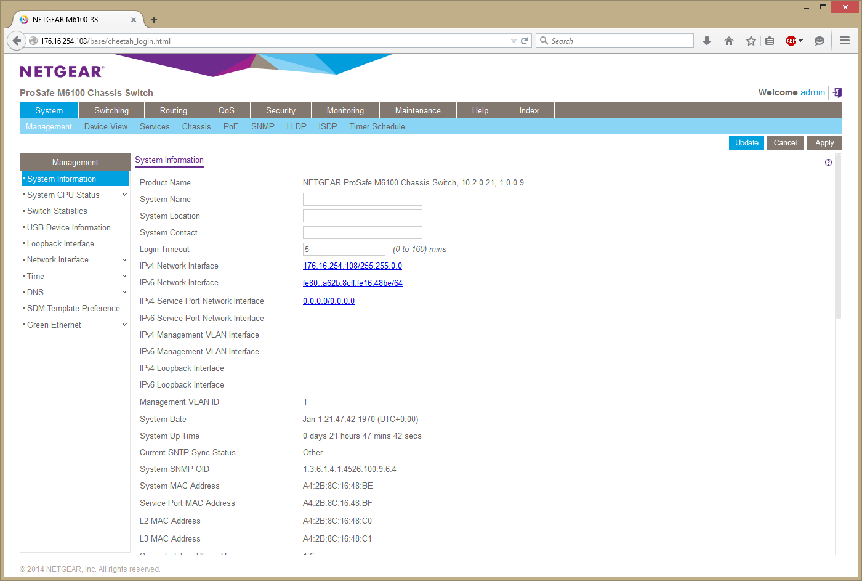862x581 pixels.
Task: Open PoE submenu
Action: tap(231, 126)
